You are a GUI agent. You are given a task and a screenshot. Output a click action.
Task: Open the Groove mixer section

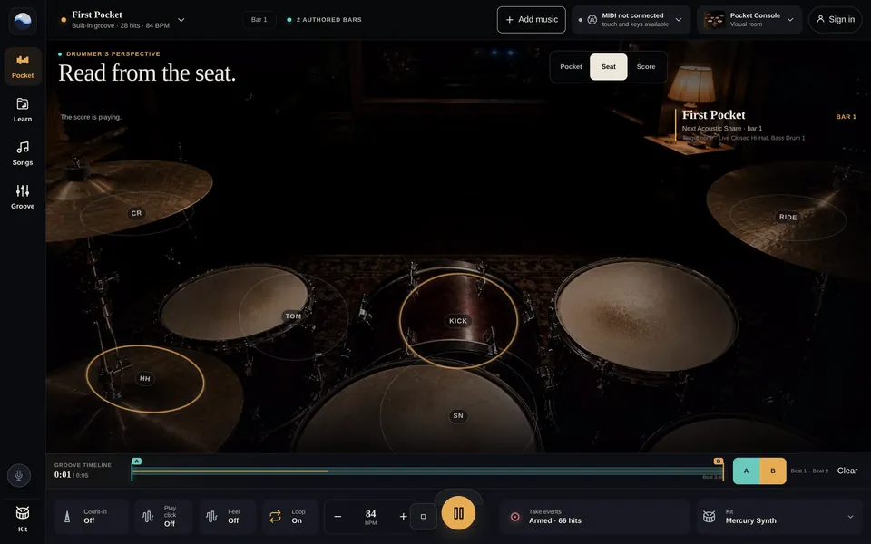pos(22,197)
